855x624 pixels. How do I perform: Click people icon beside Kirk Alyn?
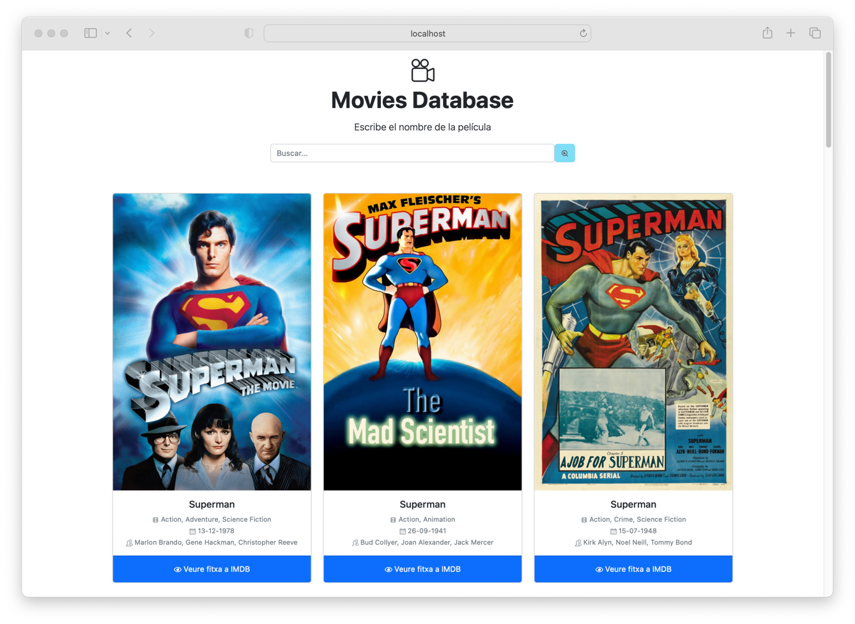(x=578, y=543)
